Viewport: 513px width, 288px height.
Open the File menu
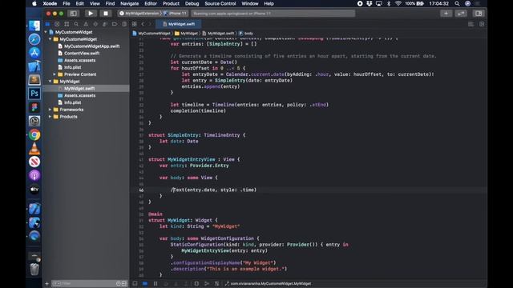67,3
